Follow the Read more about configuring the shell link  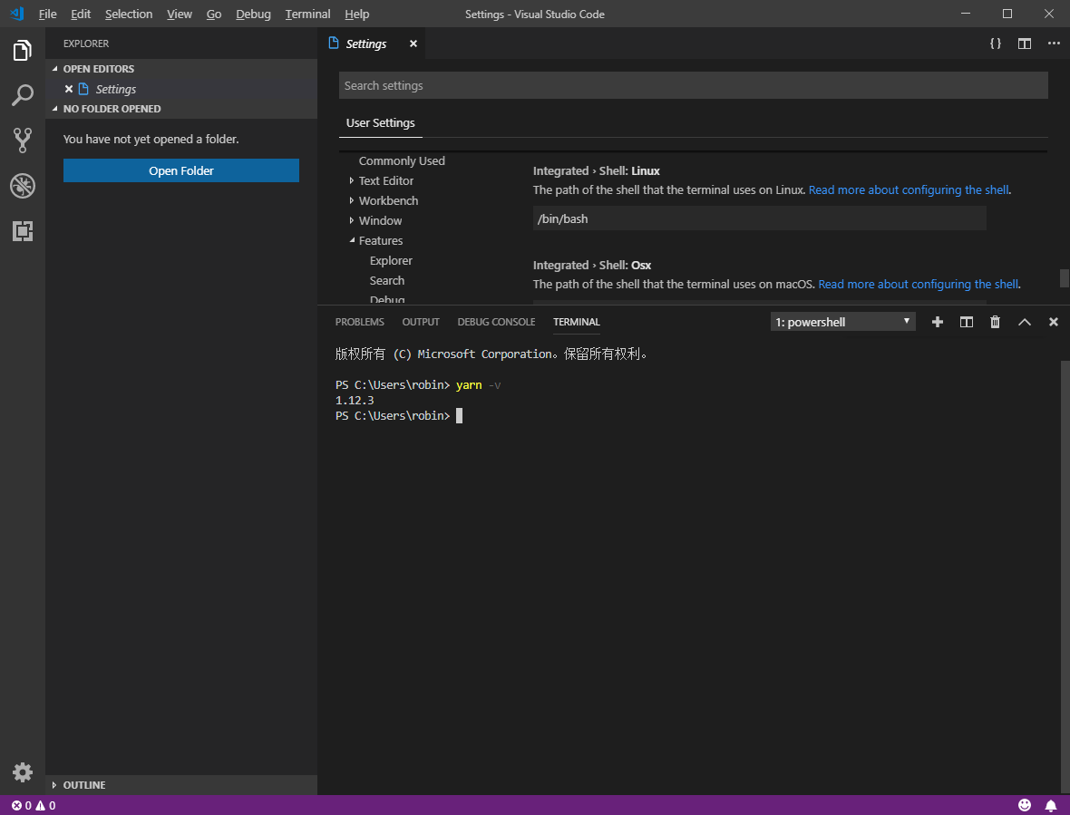908,189
